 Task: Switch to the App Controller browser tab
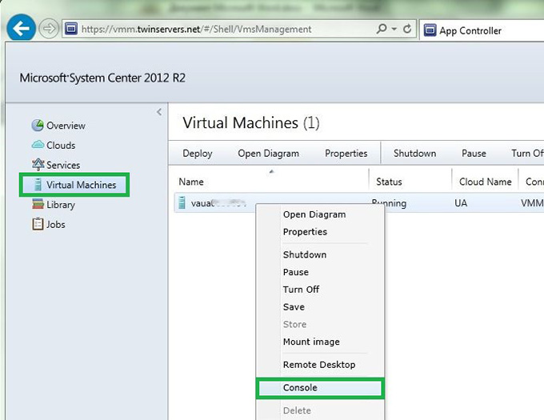coord(482,30)
